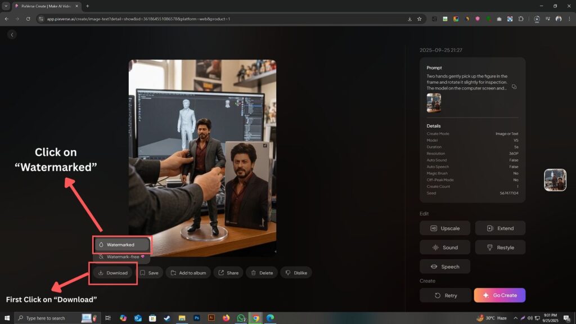Open WhatsApp from the Windows taskbar

241,318
